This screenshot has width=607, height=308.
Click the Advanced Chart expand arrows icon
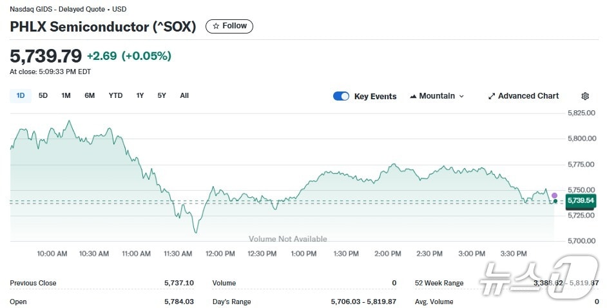(x=492, y=96)
